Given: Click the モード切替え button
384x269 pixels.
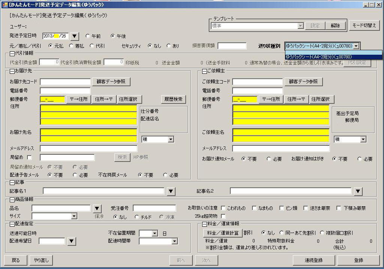Looking at the screenshot, I should point(364,25).
